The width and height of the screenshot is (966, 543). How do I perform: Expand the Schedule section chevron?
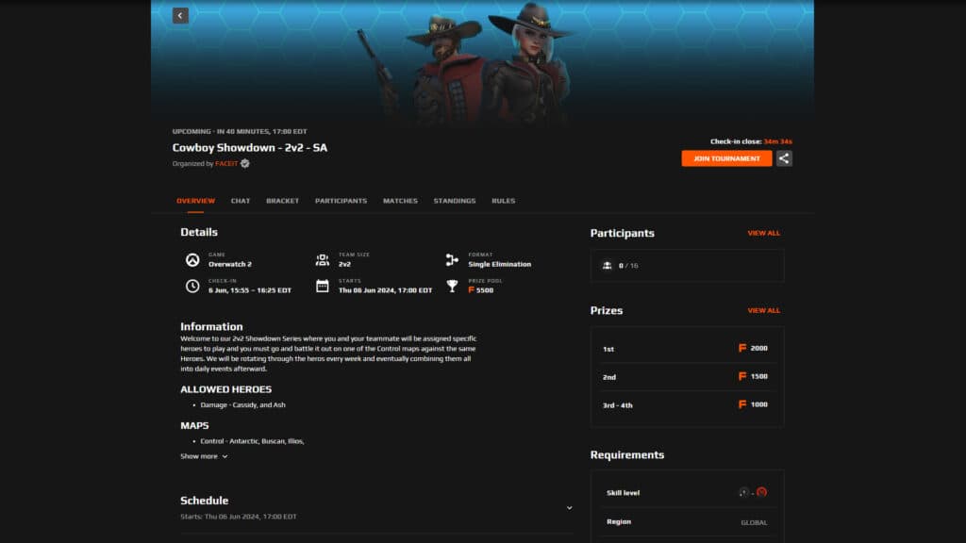coord(569,506)
